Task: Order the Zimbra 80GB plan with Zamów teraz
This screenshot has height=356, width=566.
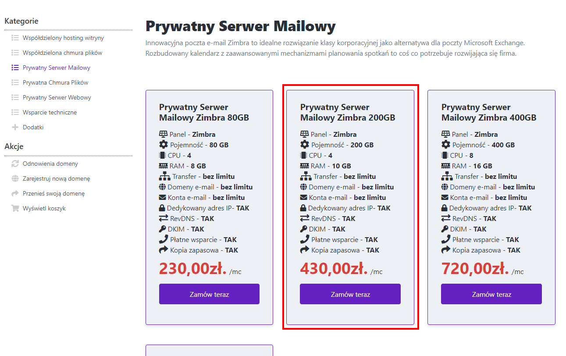Action: [x=209, y=294]
